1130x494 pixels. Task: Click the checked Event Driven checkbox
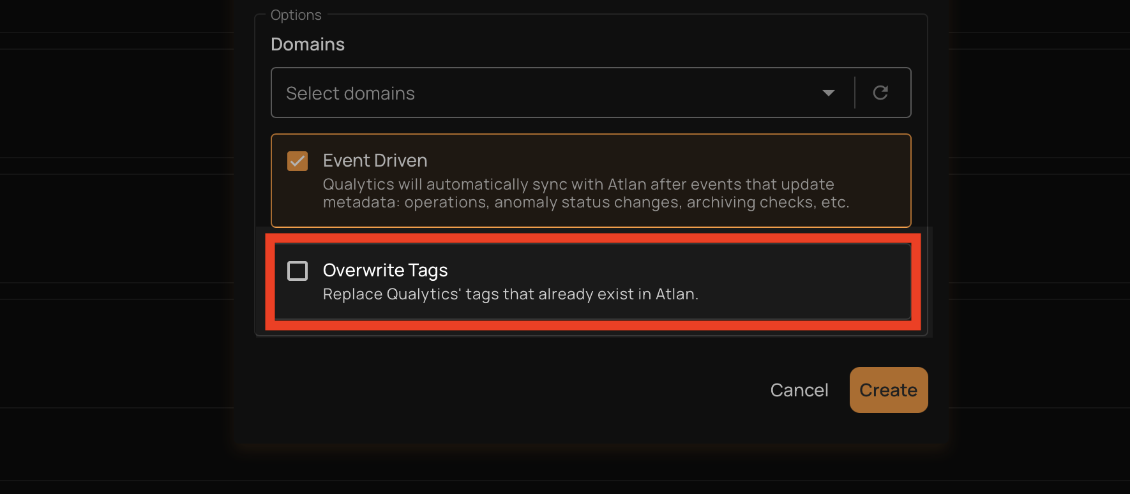point(297,161)
